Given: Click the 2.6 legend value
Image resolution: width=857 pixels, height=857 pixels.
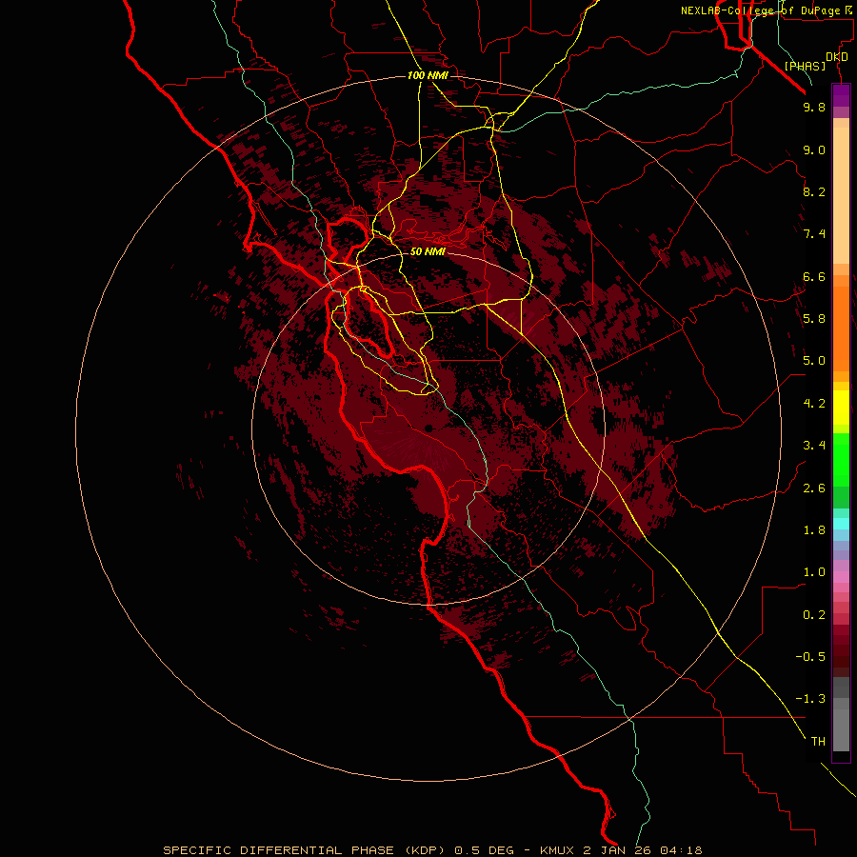Looking at the screenshot, I should (814, 488).
